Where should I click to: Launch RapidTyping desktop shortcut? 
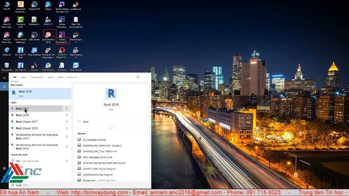point(76,53)
